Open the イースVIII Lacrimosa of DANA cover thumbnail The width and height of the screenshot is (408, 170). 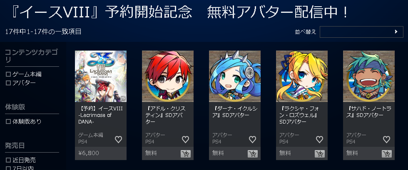(101, 76)
